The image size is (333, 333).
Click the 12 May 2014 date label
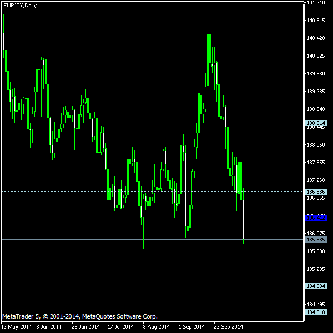coord(16,327)
